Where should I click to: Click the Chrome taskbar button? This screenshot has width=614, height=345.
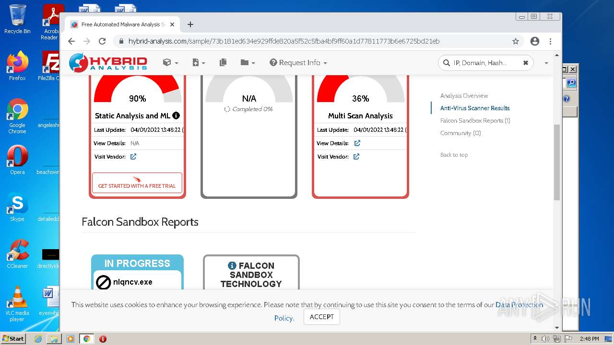pyautogui.click(x=87, y=339)
